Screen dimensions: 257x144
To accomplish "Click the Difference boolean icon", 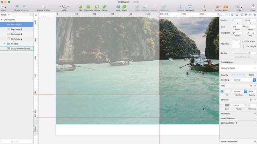I will click(x=164, y=7).
